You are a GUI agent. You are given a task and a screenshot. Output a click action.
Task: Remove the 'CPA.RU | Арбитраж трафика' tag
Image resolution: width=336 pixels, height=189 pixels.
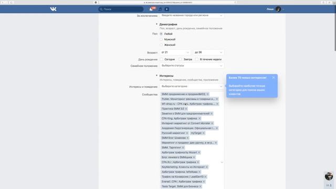198,162
